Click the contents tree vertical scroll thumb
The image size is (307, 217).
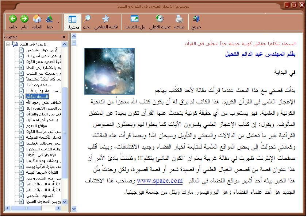[64, 133]
